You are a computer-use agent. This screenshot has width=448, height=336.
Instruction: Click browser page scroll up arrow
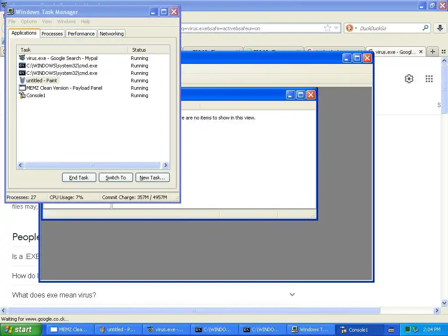tap(444, 60)
